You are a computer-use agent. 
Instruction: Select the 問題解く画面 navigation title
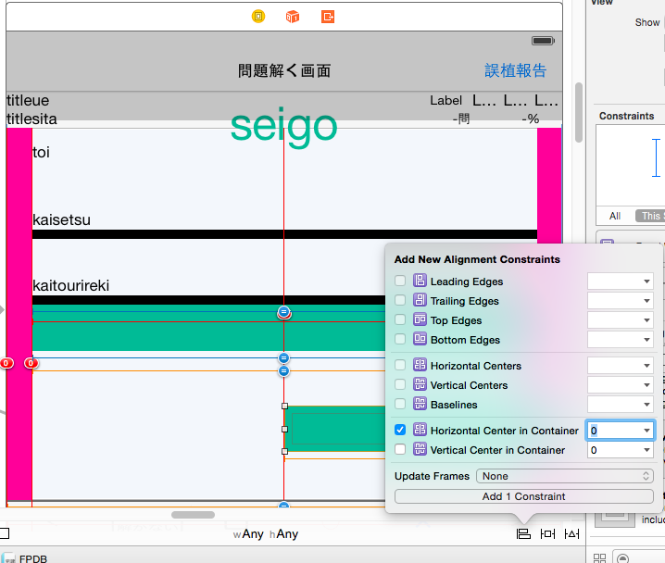pyautogui.click(x=284, y=70)
